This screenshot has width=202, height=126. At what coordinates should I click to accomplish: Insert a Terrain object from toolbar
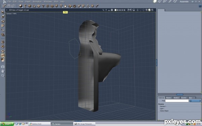(x=52, y=6)
